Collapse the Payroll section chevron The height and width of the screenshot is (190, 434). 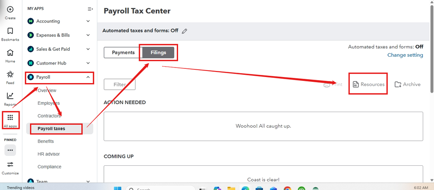(88, 77)
